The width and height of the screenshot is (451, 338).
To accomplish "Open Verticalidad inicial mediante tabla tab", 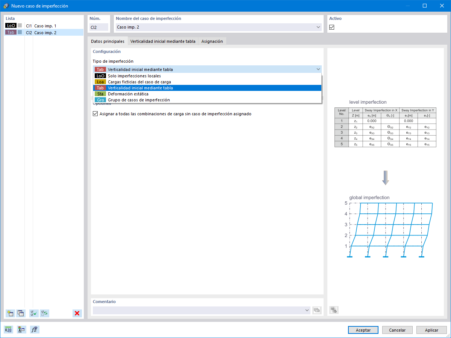I will (x=163, y=41).
